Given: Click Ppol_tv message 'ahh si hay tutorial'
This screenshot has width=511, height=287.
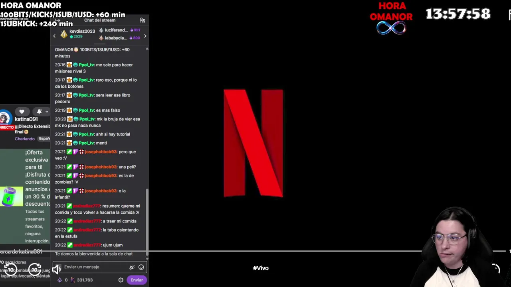Looking at the screenshot, I should (x=93, y=134).
